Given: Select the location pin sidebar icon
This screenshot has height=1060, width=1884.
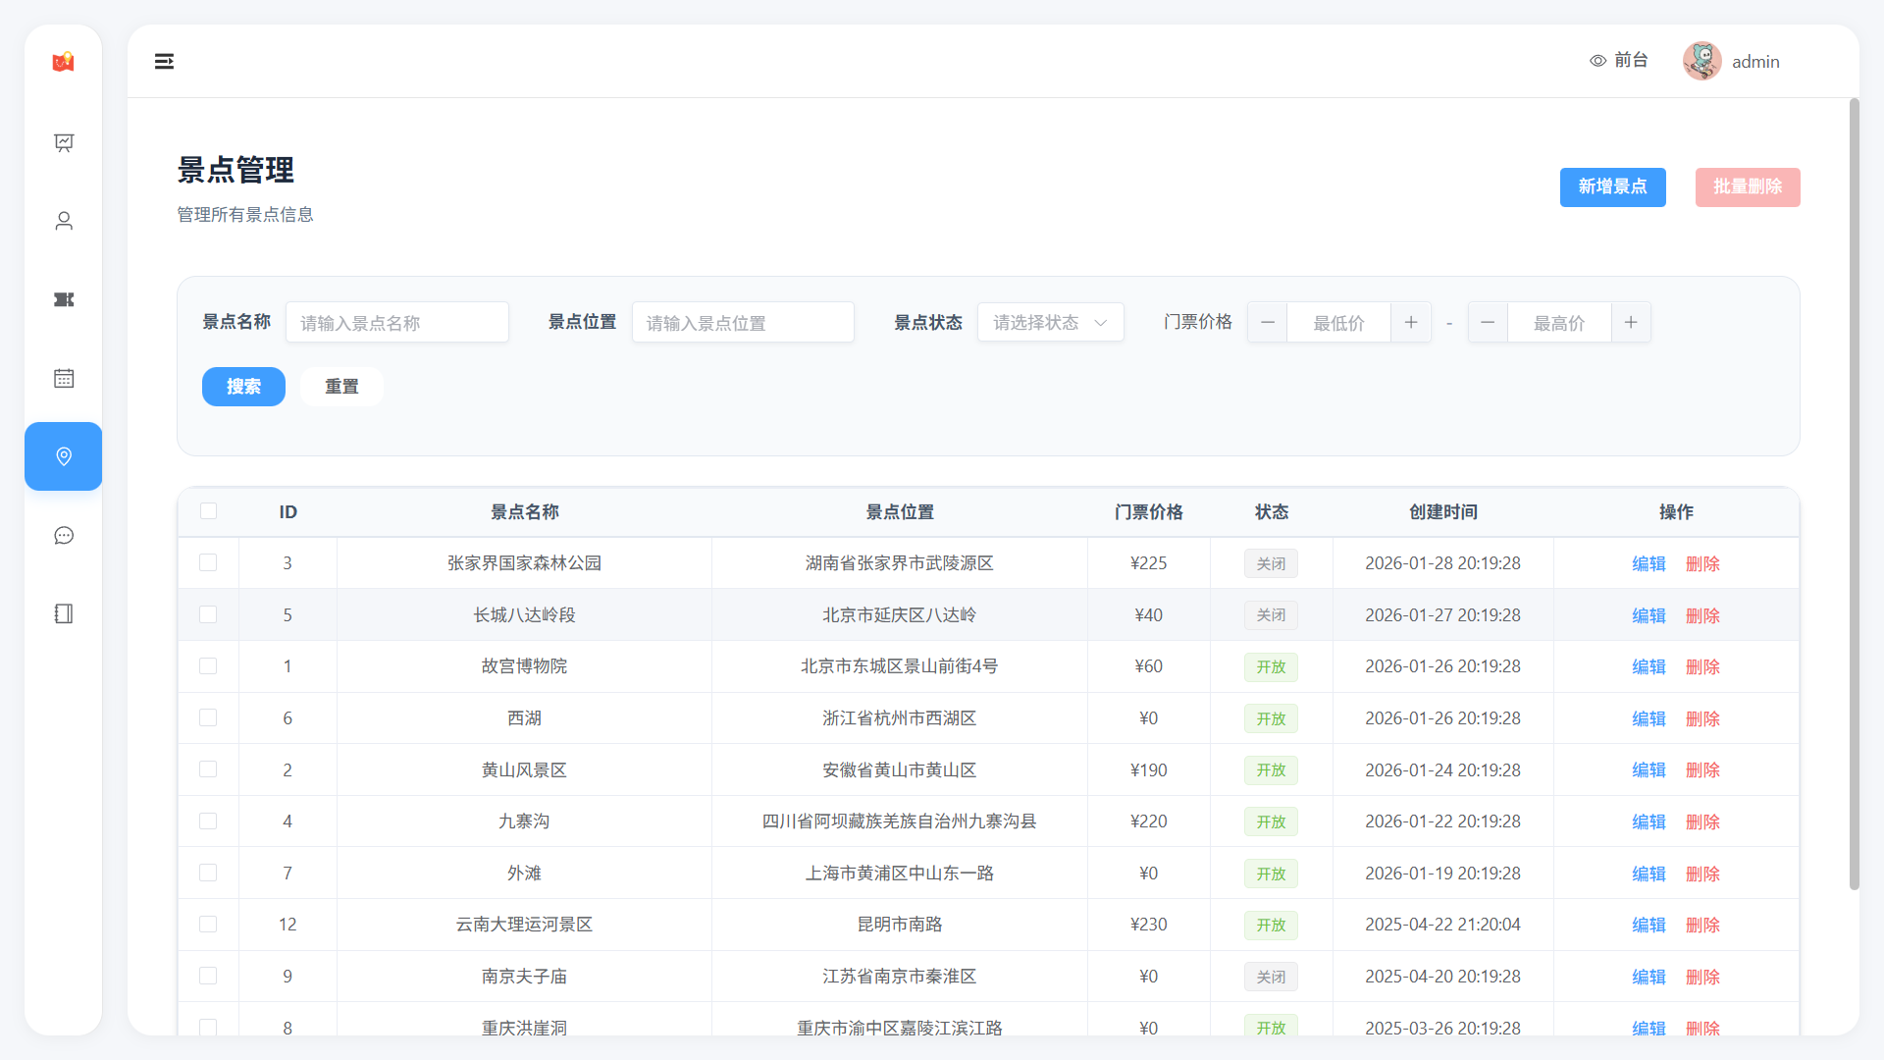Looking at the screenshot, I should pyautogui.click(x=64, y=456).
